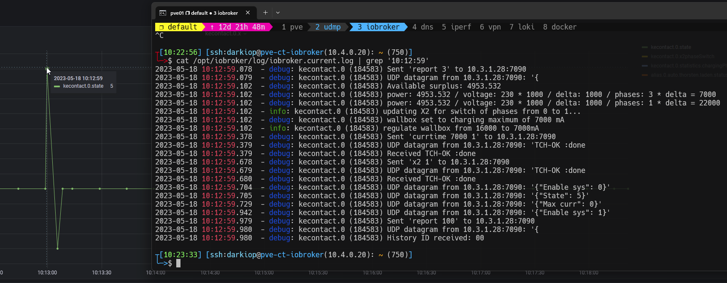
Task: Click the pink uptime 12d 21h 48m segment
Action: click(238, 27)
